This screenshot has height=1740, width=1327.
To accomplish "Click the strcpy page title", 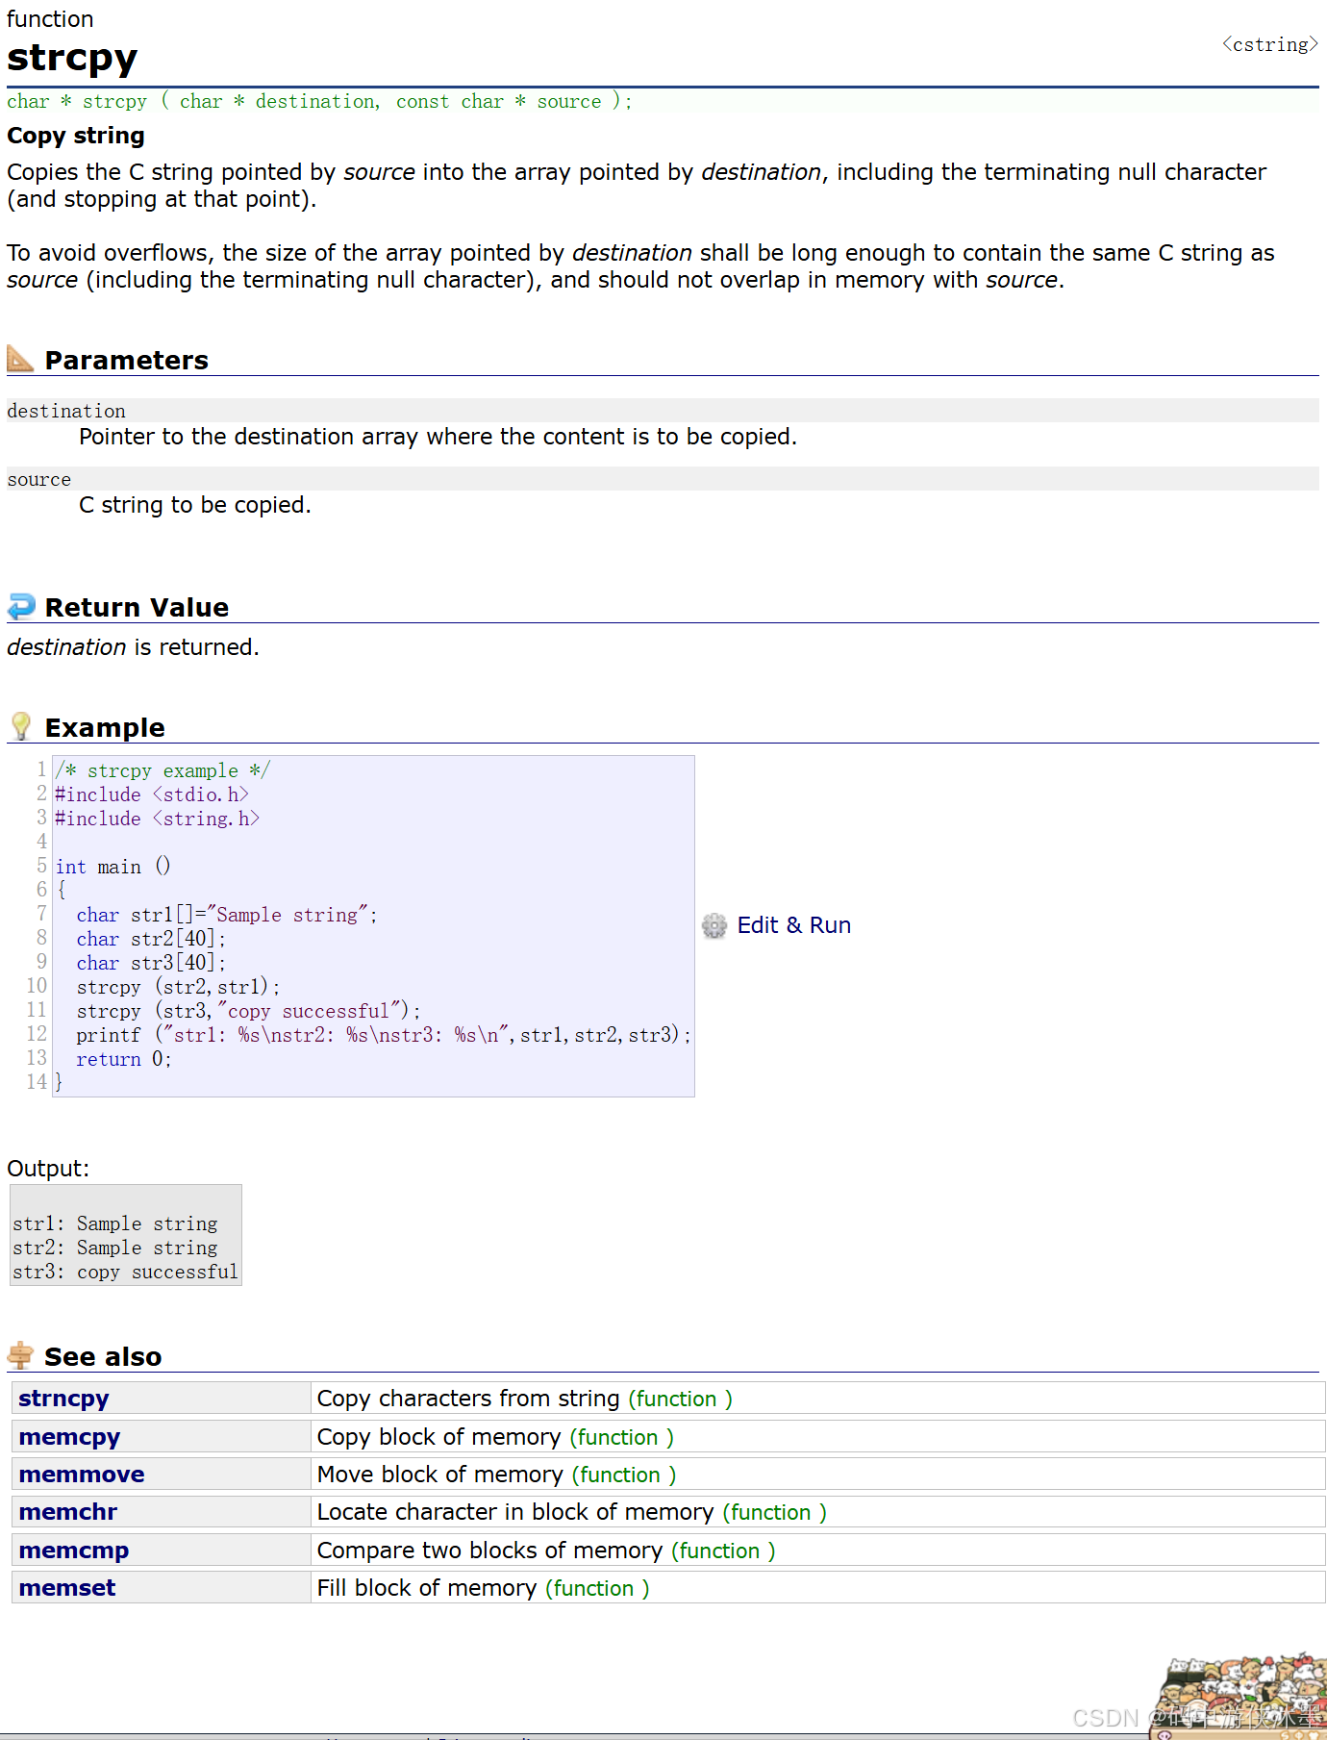I will point(72,58).
